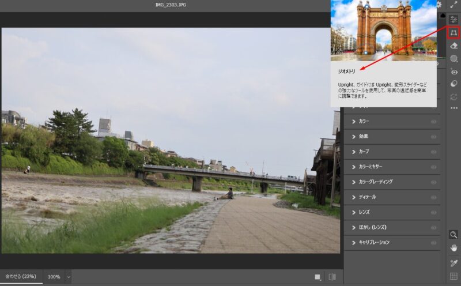This screenshot has width=461, height=286.
Task: Open the three-dots more options menu
Action: (454, 108)
